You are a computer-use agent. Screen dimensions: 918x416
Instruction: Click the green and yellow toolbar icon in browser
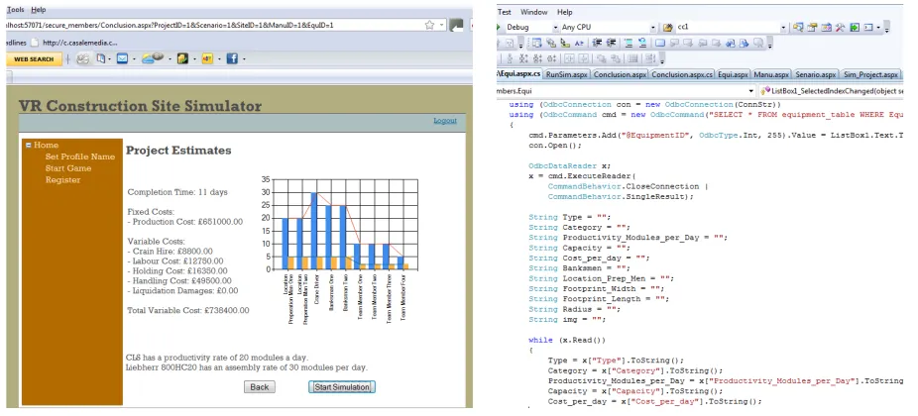pos(183,58)
